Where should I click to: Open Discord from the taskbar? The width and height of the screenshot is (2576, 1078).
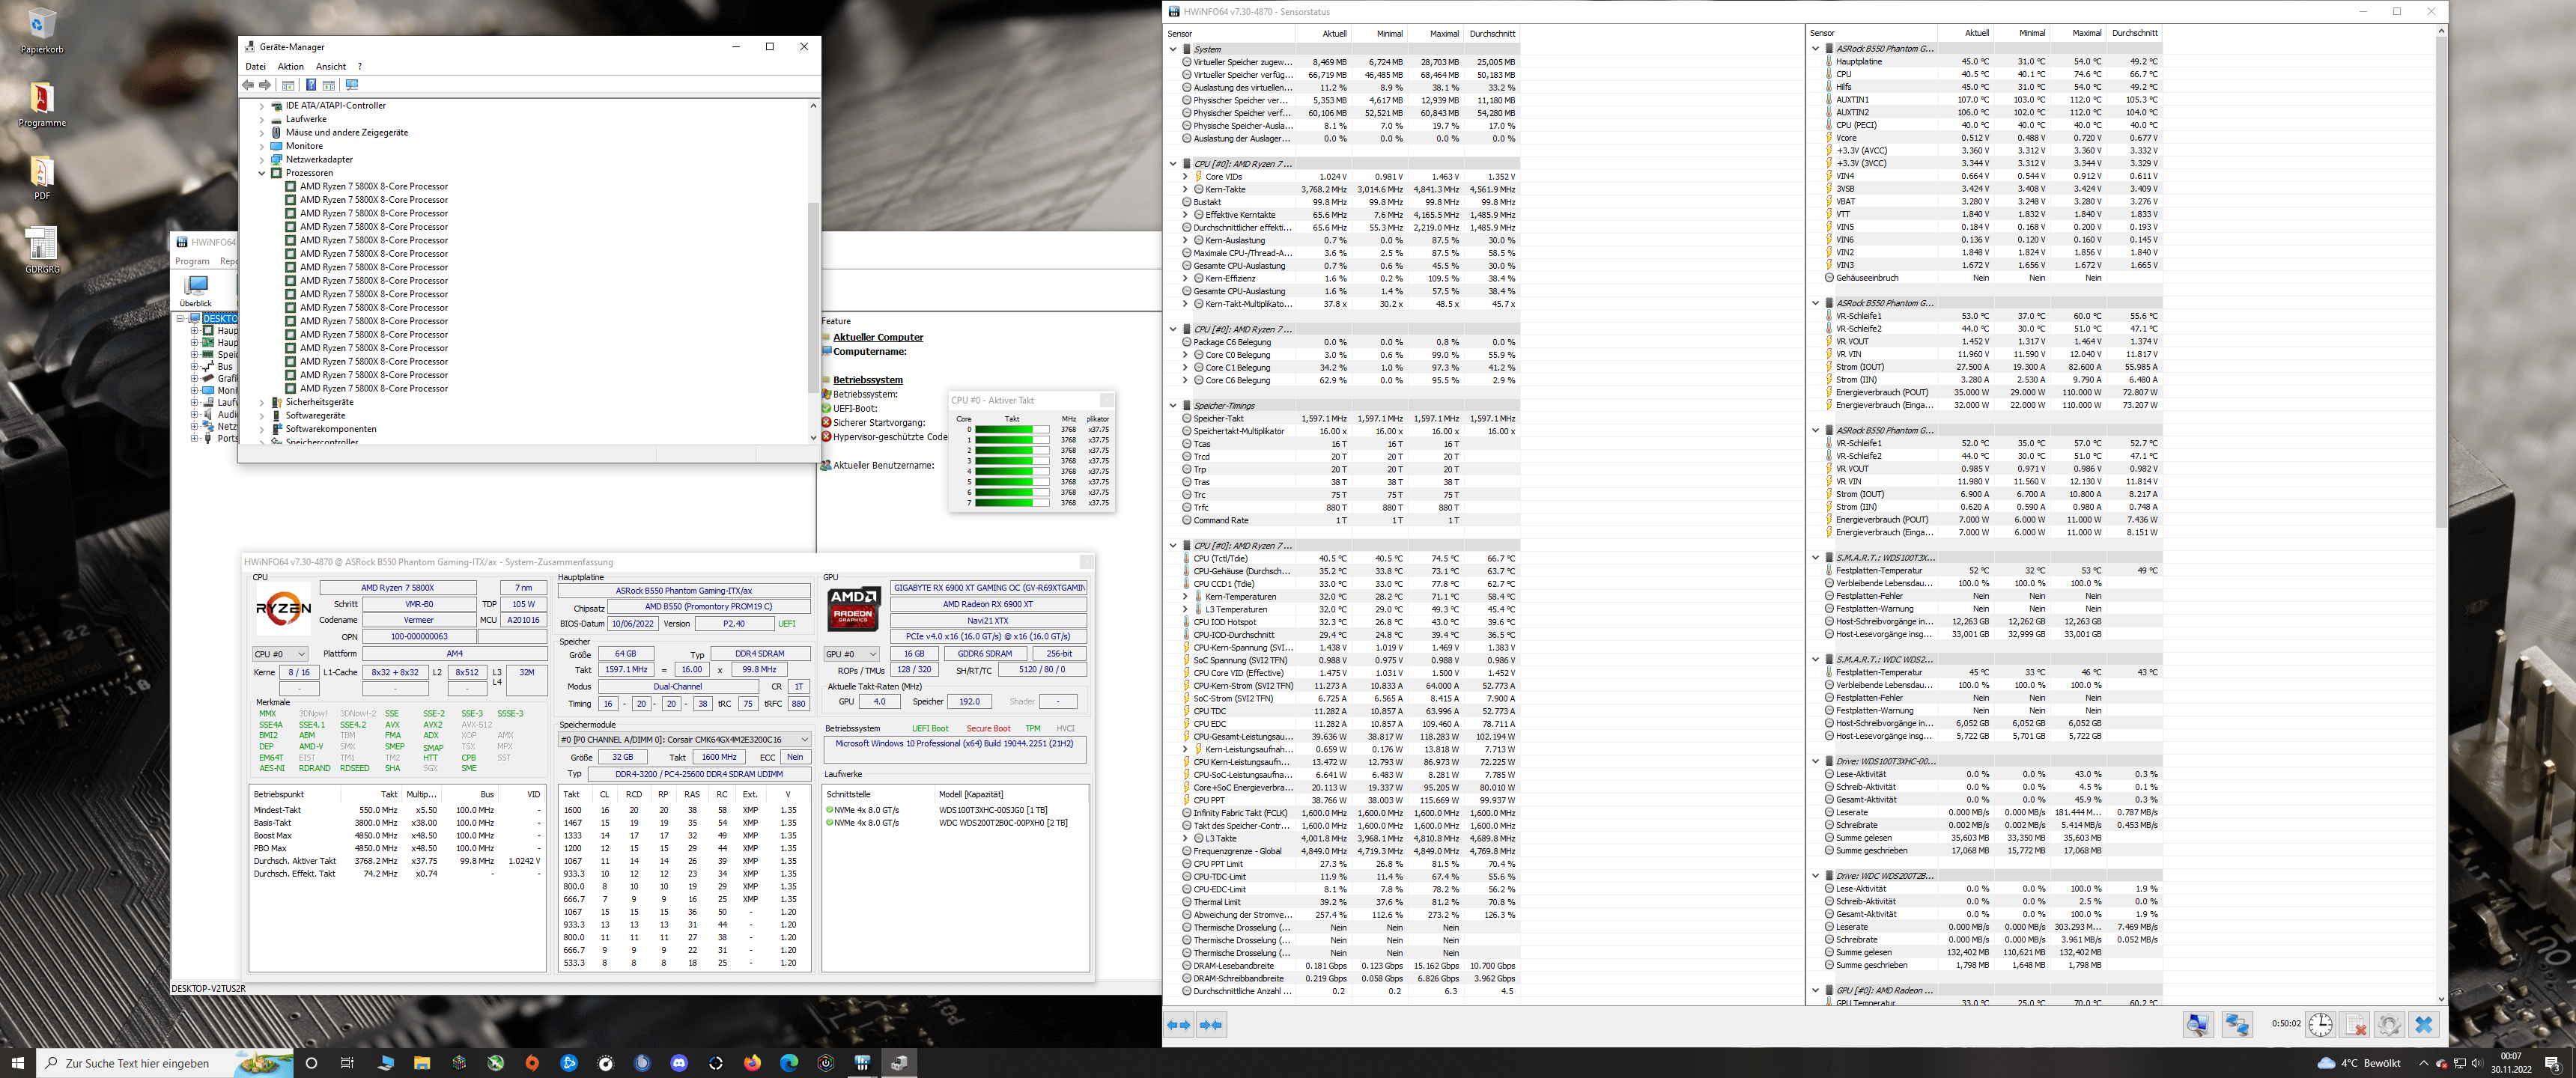(x=679, y=1063)
